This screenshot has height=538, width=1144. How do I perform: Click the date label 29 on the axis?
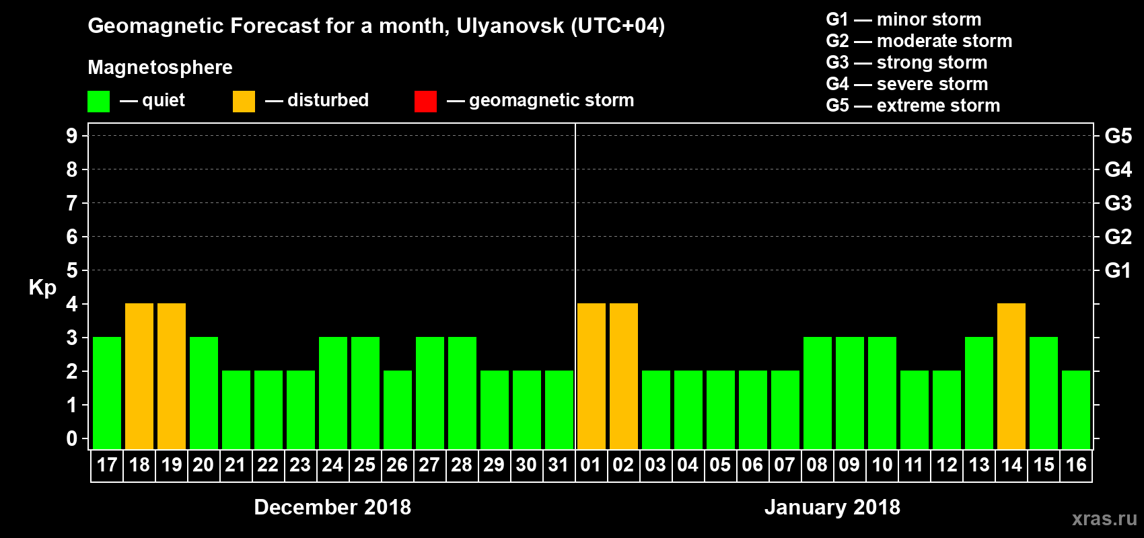(x=494, y=465)
